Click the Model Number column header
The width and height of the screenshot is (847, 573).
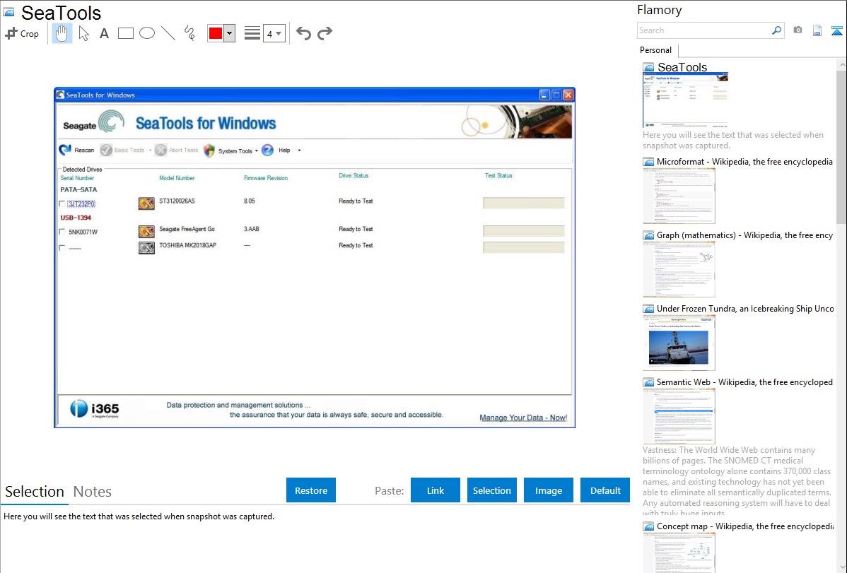(x=177, y=177)
